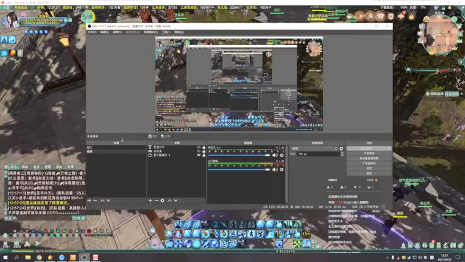Click the Properties gear button above the Scenes panel
This screenshot has width=465, height=262.
[x=153, y=136]
